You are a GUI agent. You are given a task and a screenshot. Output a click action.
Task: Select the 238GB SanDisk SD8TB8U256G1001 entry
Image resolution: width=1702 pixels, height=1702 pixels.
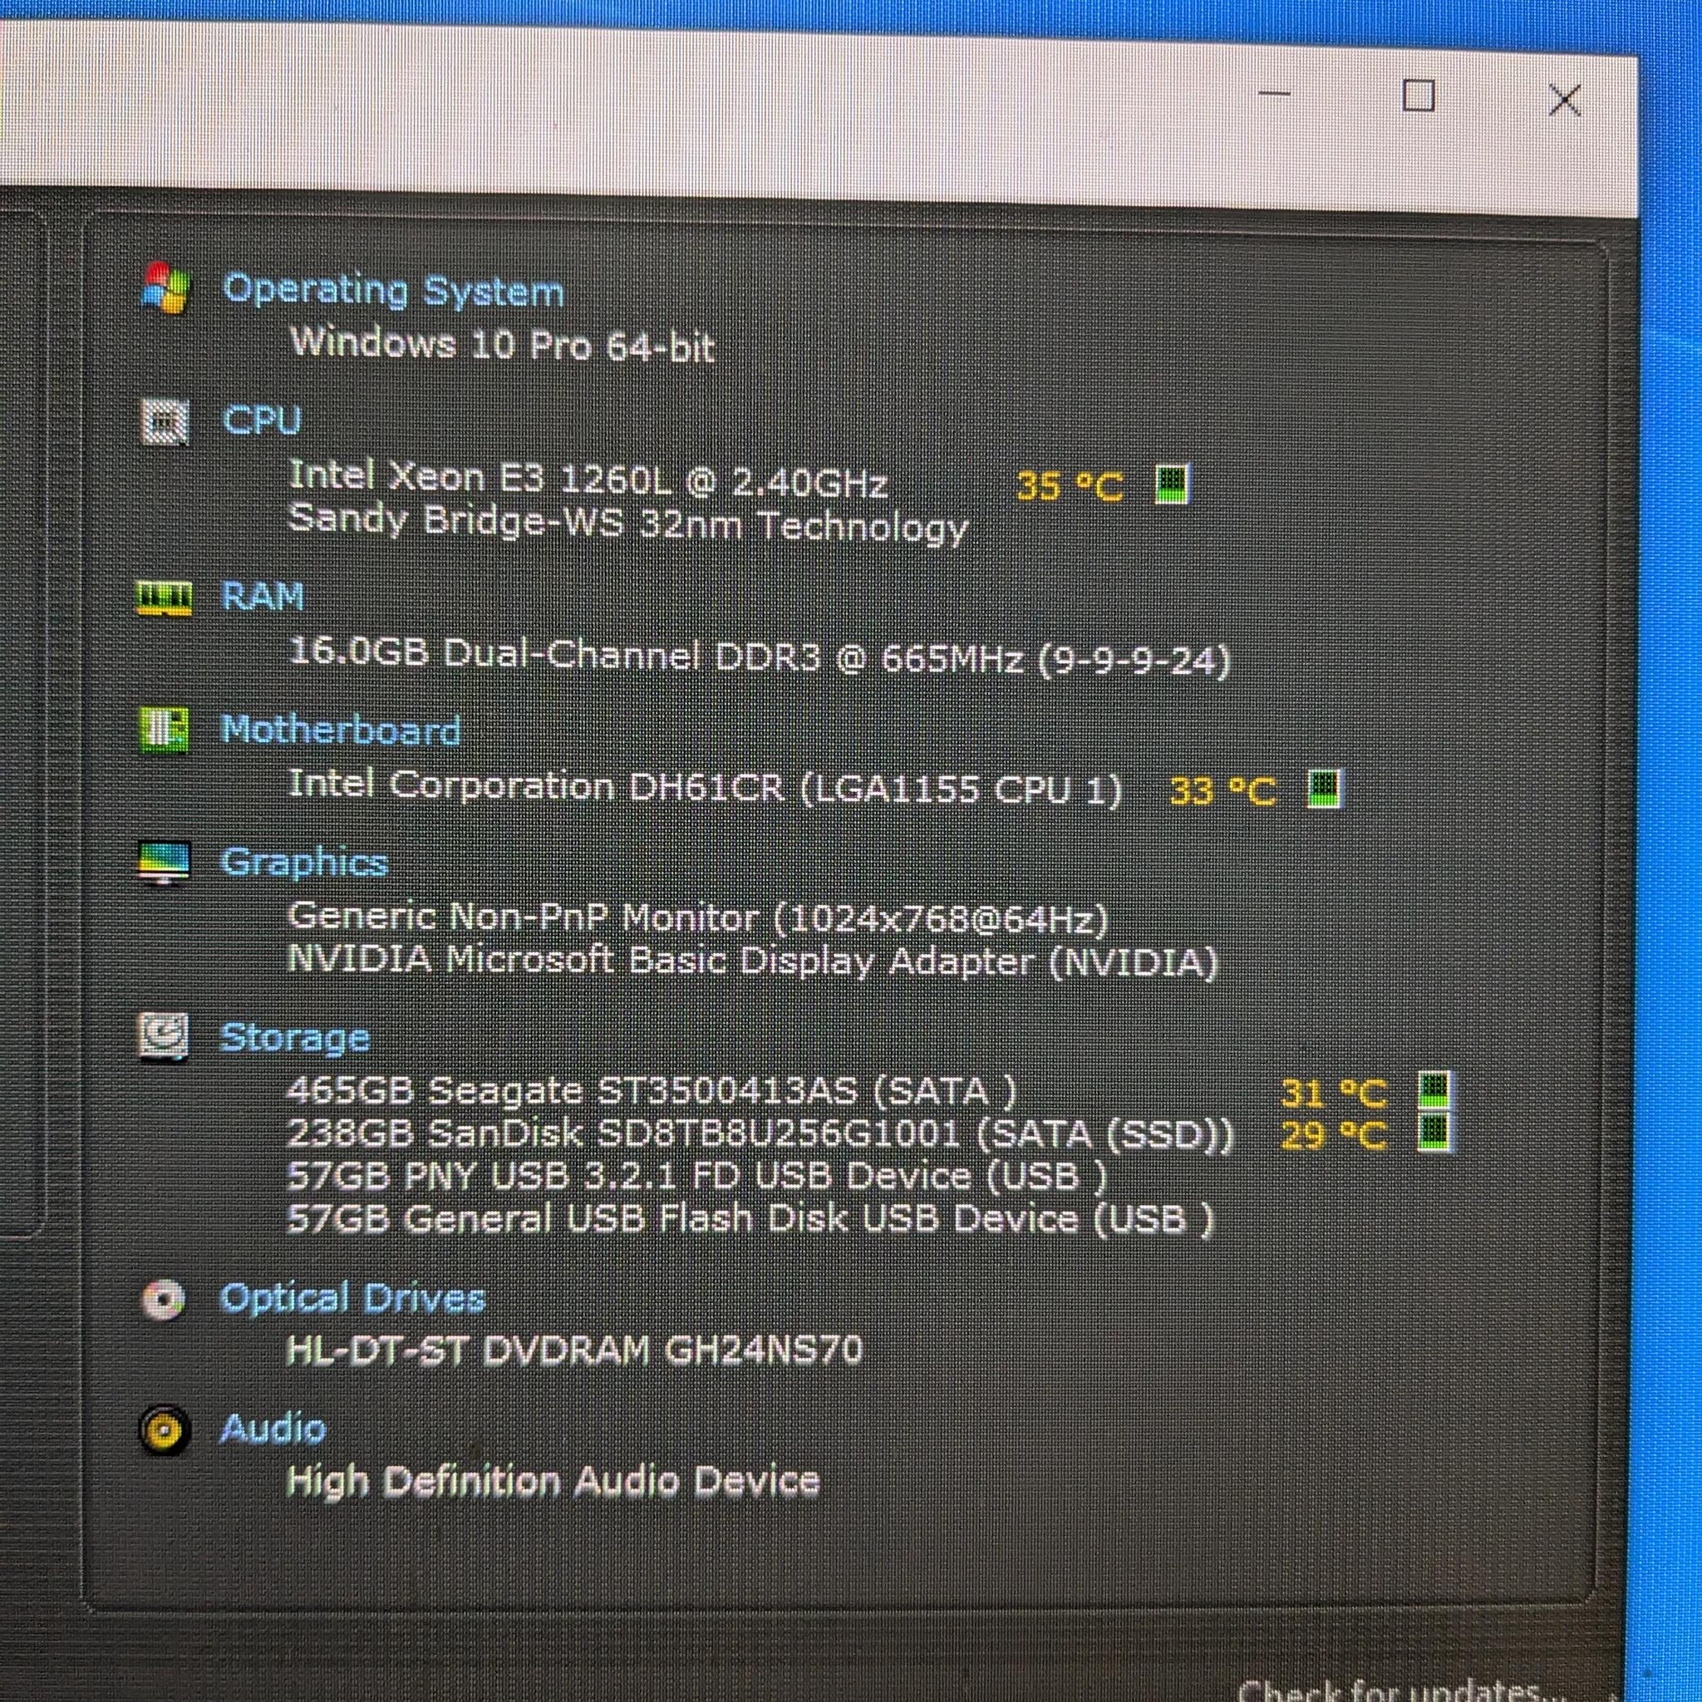pyautogui.click(x=760, y=1133)
